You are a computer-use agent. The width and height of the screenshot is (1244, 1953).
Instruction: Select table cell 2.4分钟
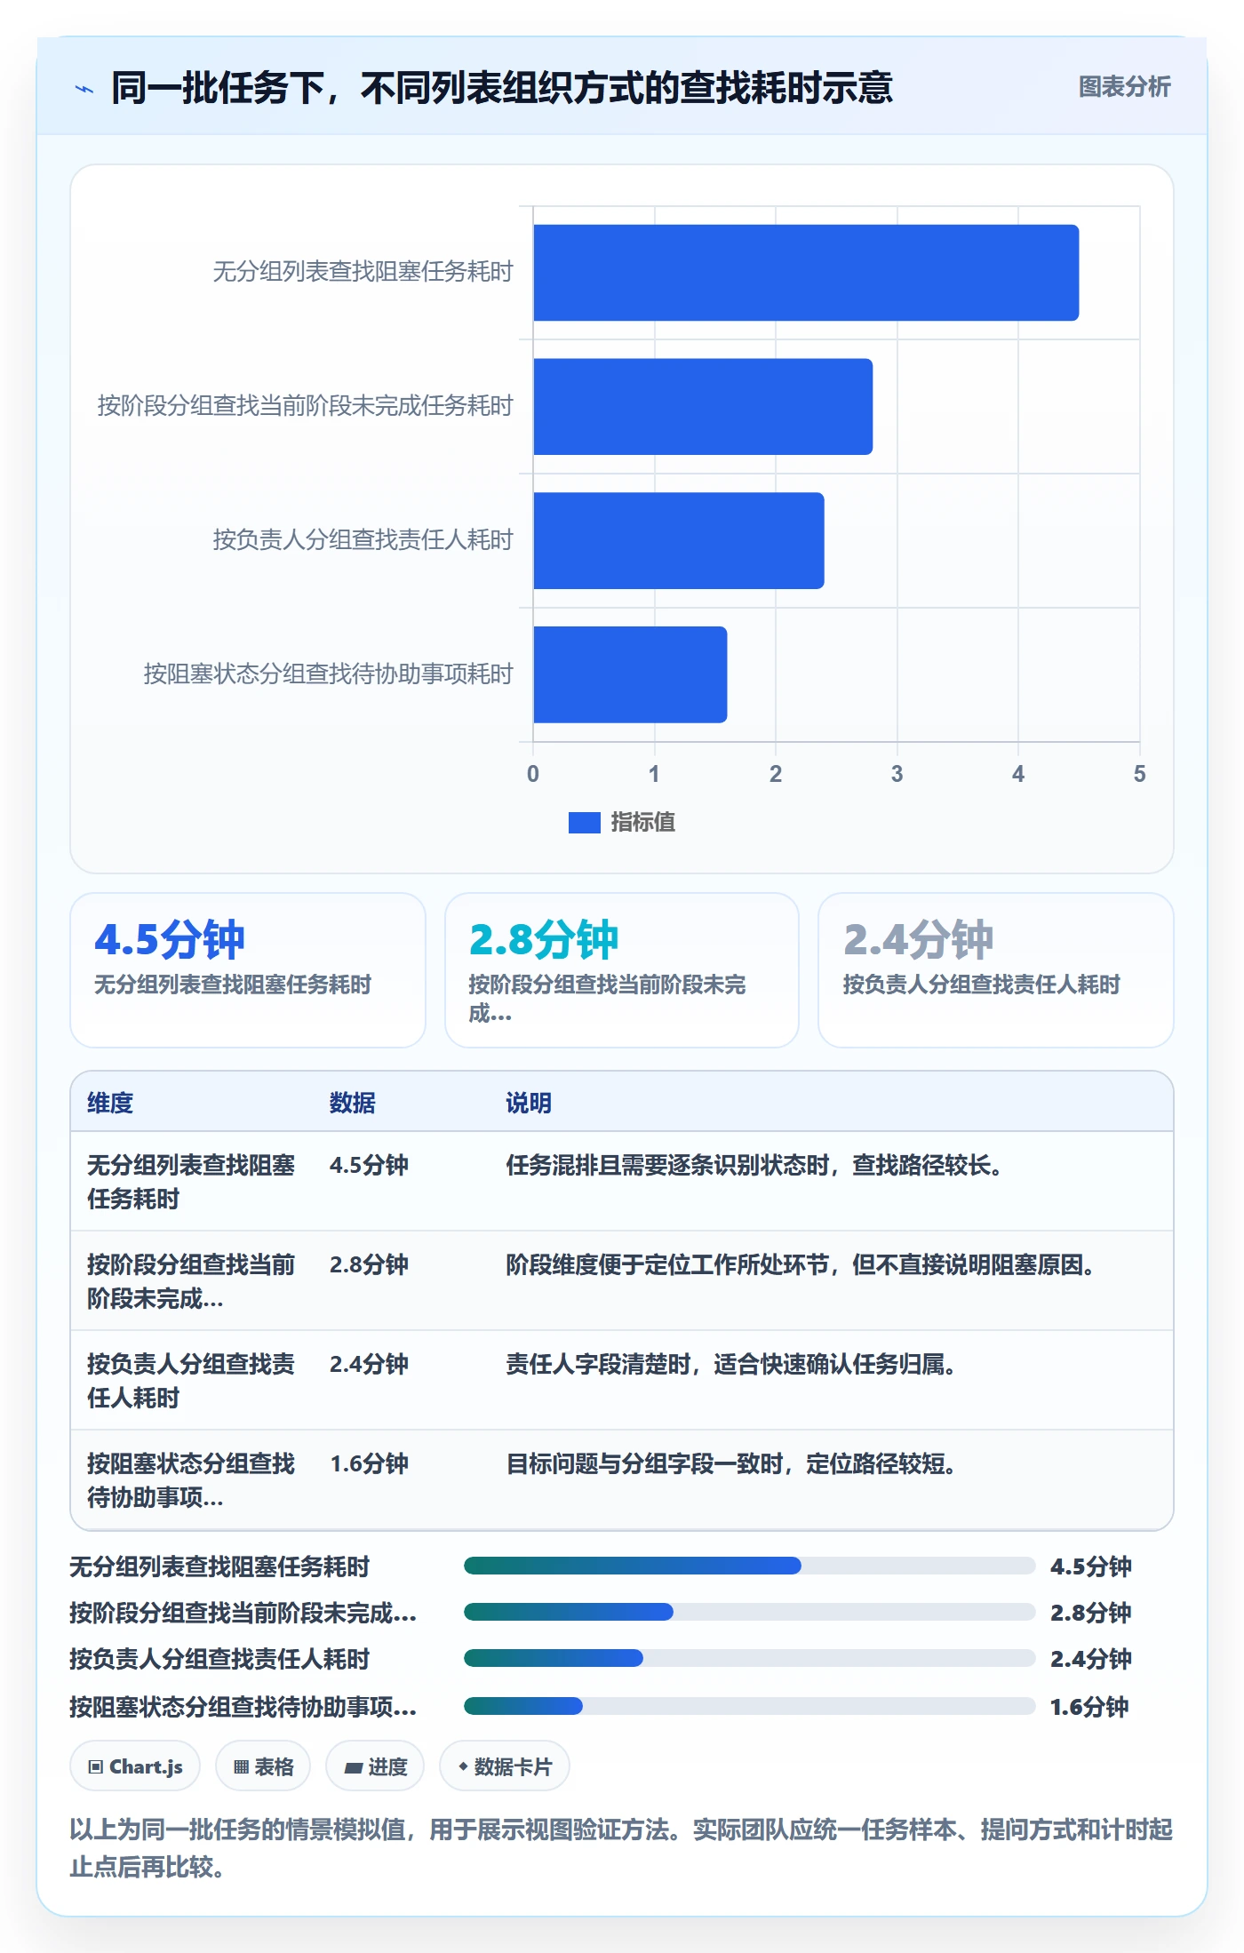[369, 1364]
